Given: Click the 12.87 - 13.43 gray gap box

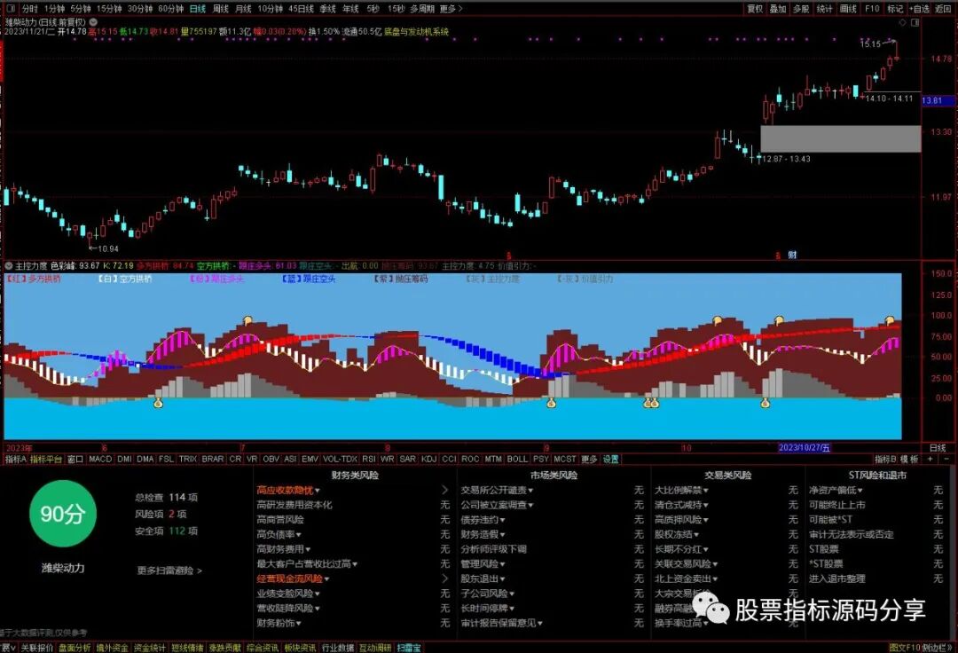Looking at the screenshot, I should (x=841, y=138).
